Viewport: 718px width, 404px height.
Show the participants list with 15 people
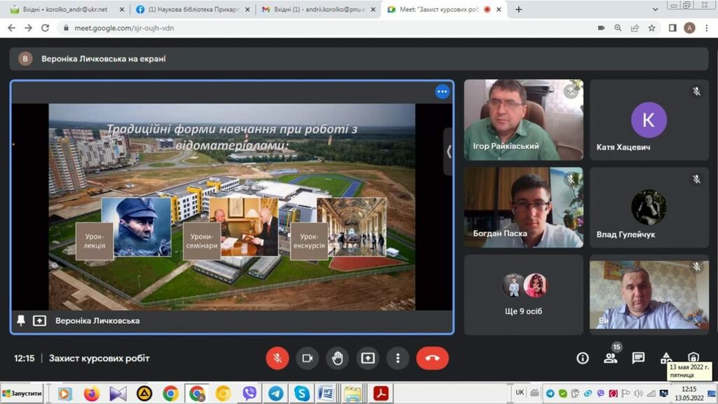(610, 358)
